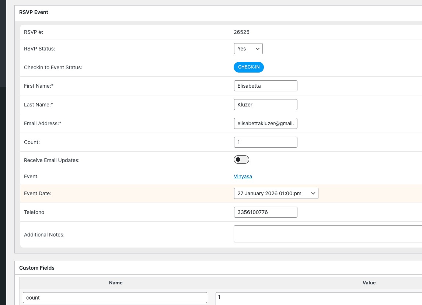Focus the Last Name field containing Kluzer
Screen dimensions: 422x305
265,105
